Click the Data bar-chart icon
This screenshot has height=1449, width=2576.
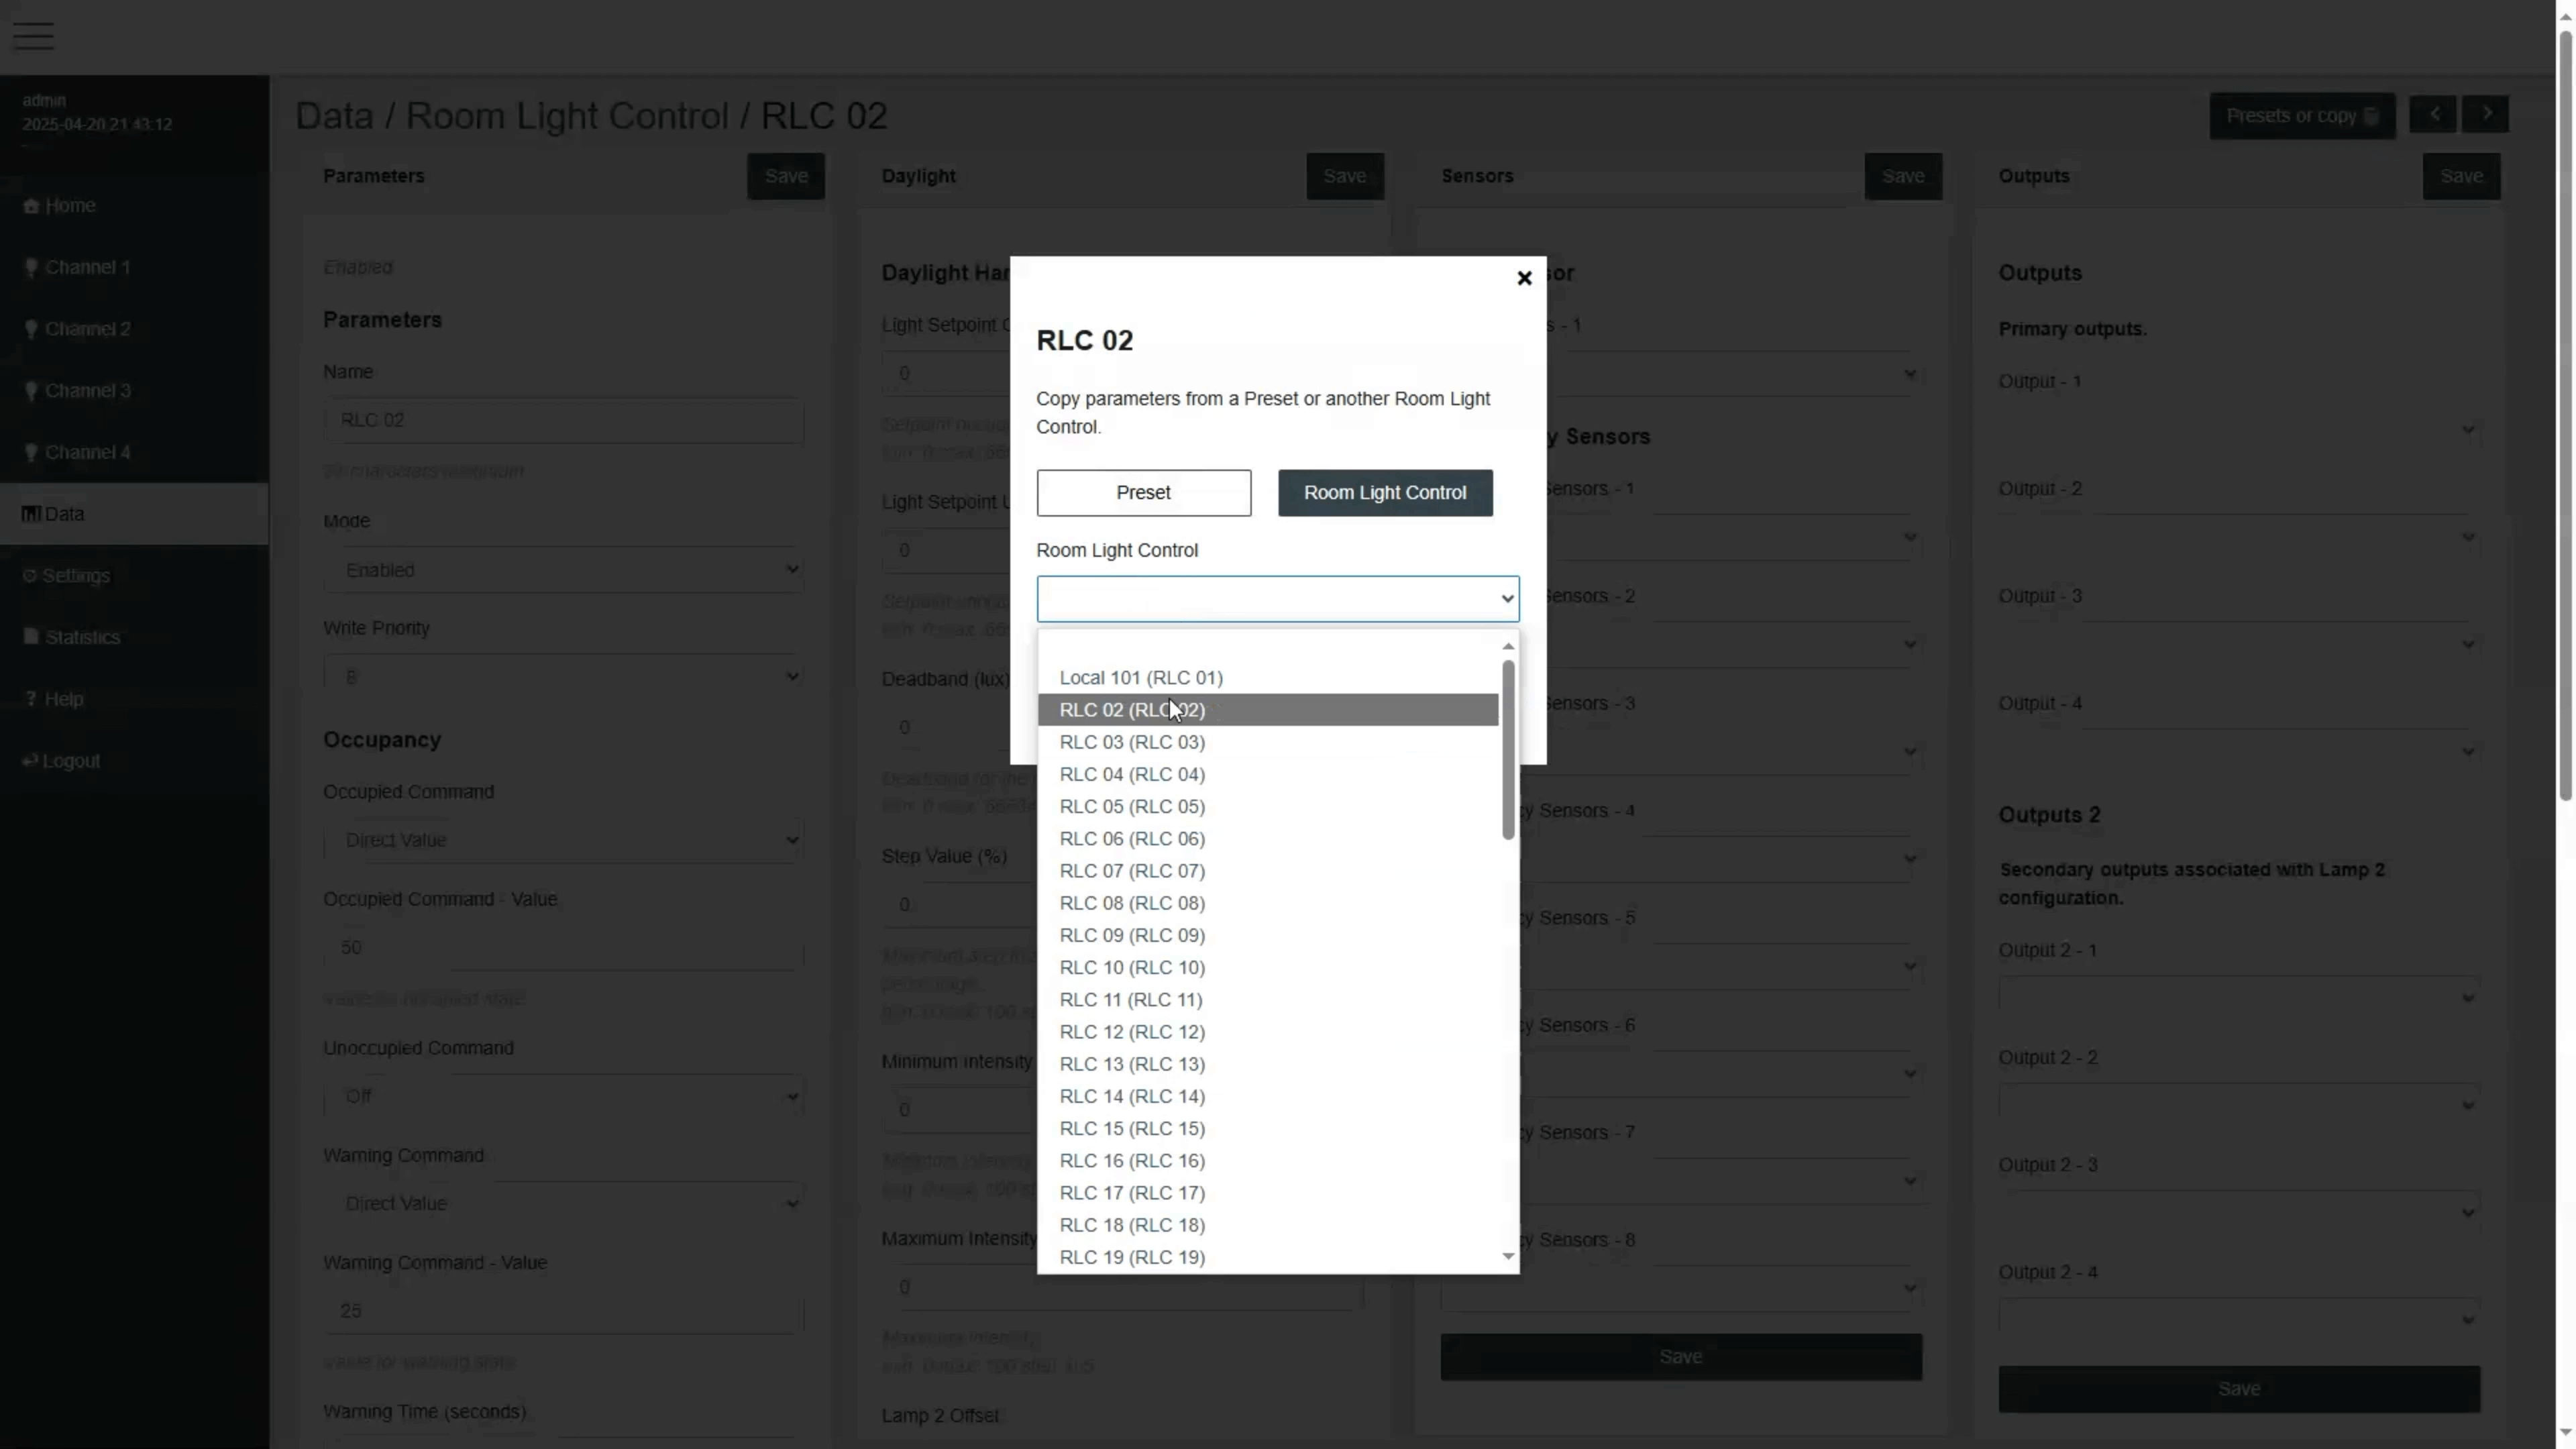pyautogui.click(x=31, y=513)
